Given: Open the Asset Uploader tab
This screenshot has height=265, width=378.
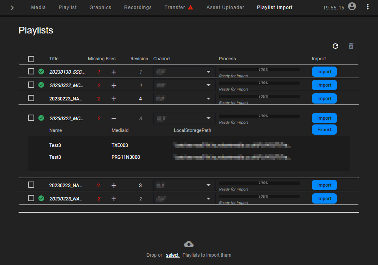Looking at the screenshot, I should point(225,7).
